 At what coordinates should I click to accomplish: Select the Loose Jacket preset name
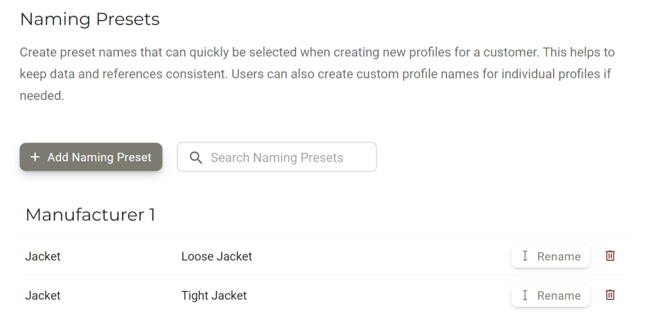tap(217, 256)
